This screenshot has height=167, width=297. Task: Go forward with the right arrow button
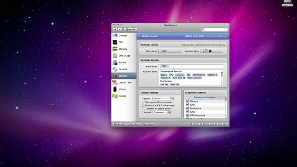click(120, 30)
